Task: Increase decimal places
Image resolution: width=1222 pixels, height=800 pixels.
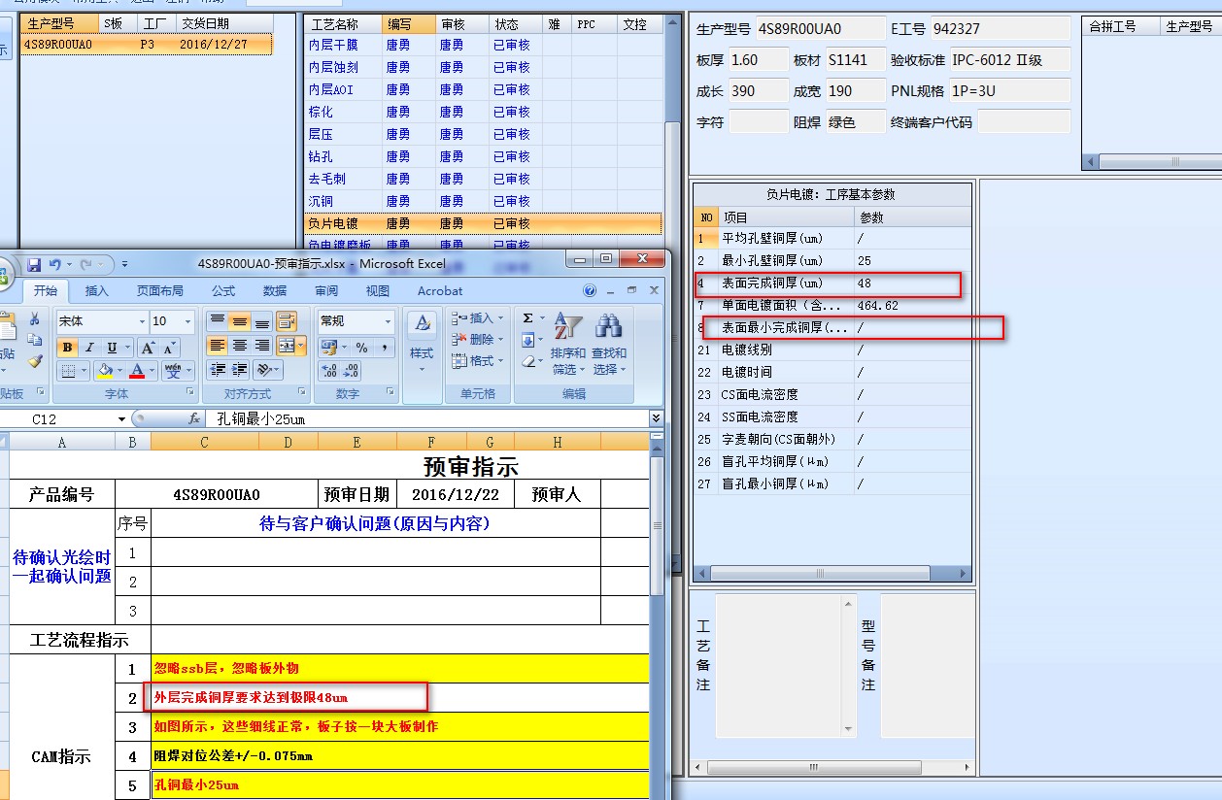Action: pos(329,370)
